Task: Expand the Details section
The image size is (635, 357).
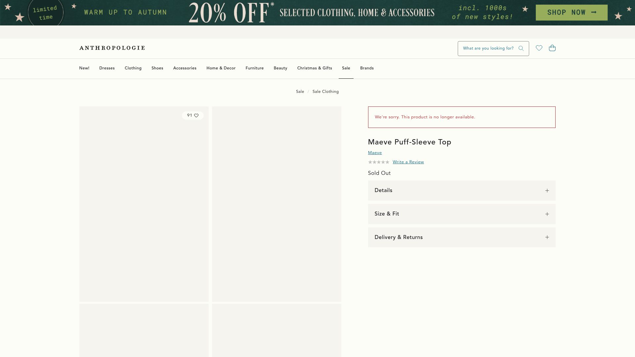Action: 383,190
